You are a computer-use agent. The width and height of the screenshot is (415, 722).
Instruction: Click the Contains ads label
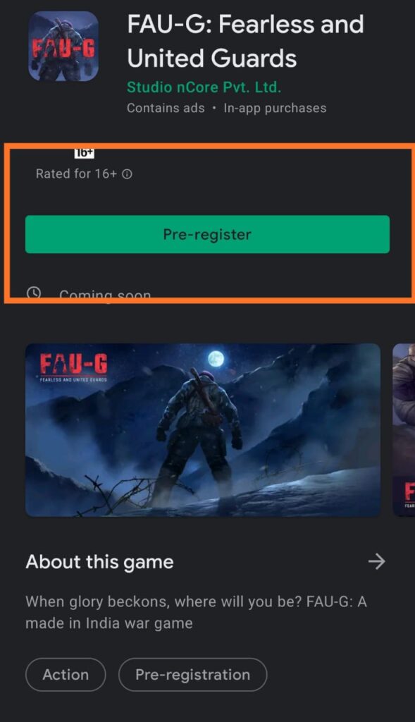tap(166, 108)
